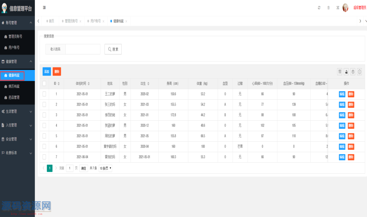Click the super admin avatar

click(345, 8)
